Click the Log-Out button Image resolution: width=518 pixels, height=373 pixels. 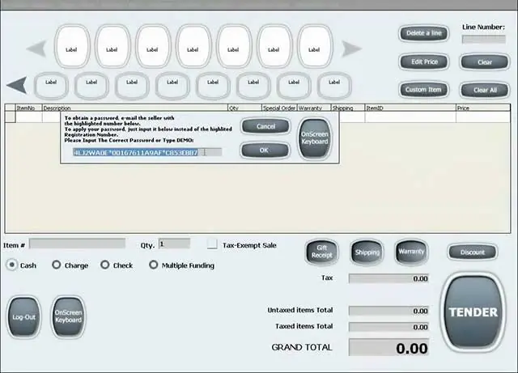click(x=23, y=317)
